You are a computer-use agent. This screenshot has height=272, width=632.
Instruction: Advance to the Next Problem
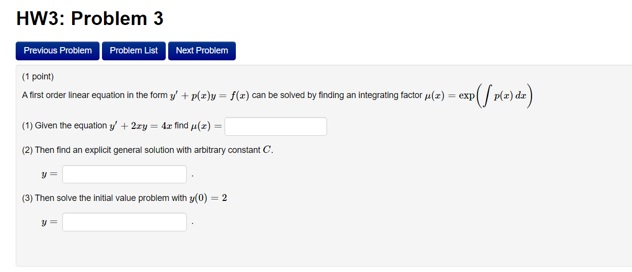[x=202, y=51]
